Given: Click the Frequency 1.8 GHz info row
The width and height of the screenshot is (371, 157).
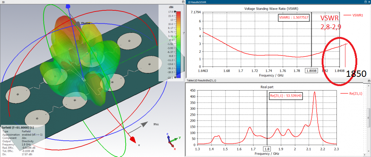Looking at the screenshot, I should [17, 144].
